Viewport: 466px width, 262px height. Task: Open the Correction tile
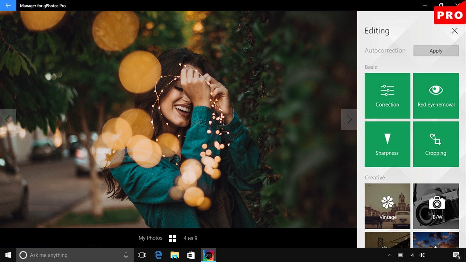pos(387,96)
